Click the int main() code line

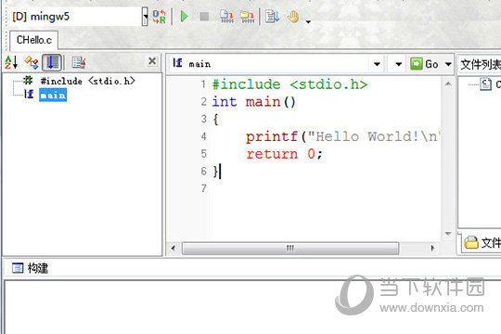click(253, 102)
